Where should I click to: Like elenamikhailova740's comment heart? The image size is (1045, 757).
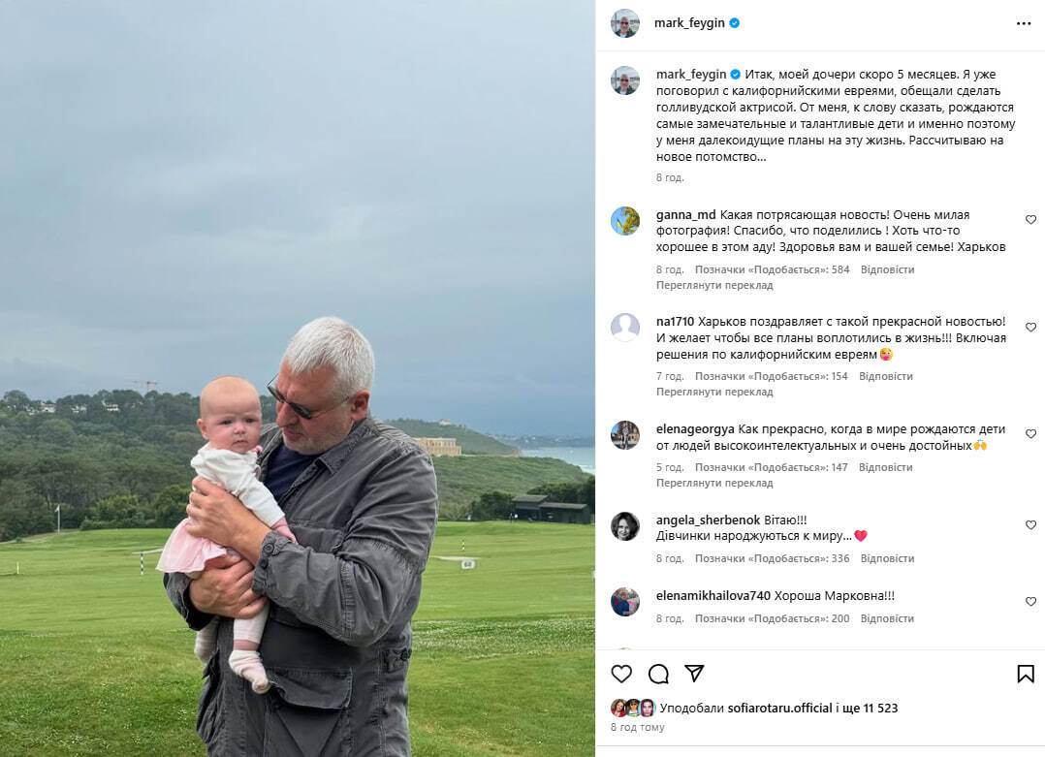1031,601
